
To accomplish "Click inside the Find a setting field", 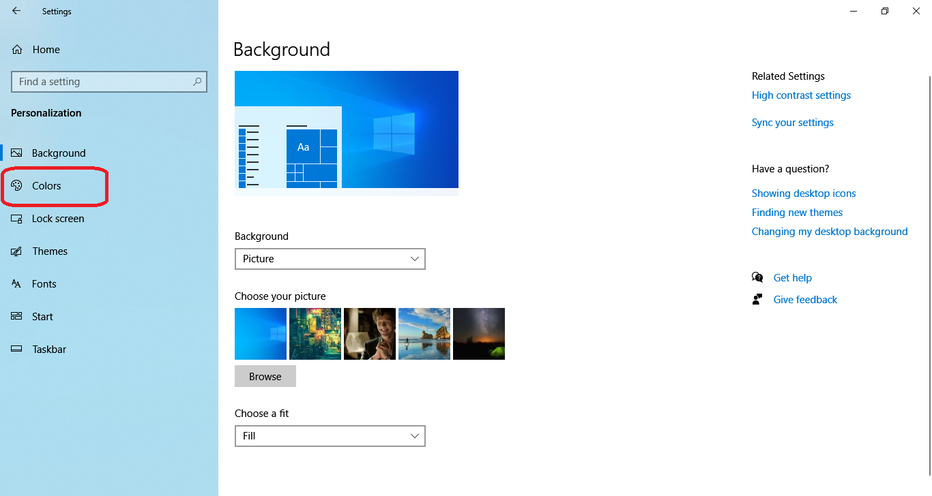I will pos(102,82).
